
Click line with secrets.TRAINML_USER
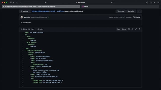coord(48,80)
